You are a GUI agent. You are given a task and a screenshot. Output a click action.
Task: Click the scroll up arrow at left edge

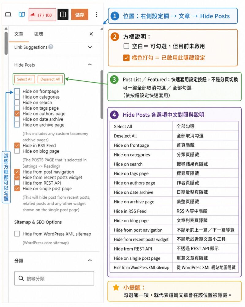[x=6, y=29]
